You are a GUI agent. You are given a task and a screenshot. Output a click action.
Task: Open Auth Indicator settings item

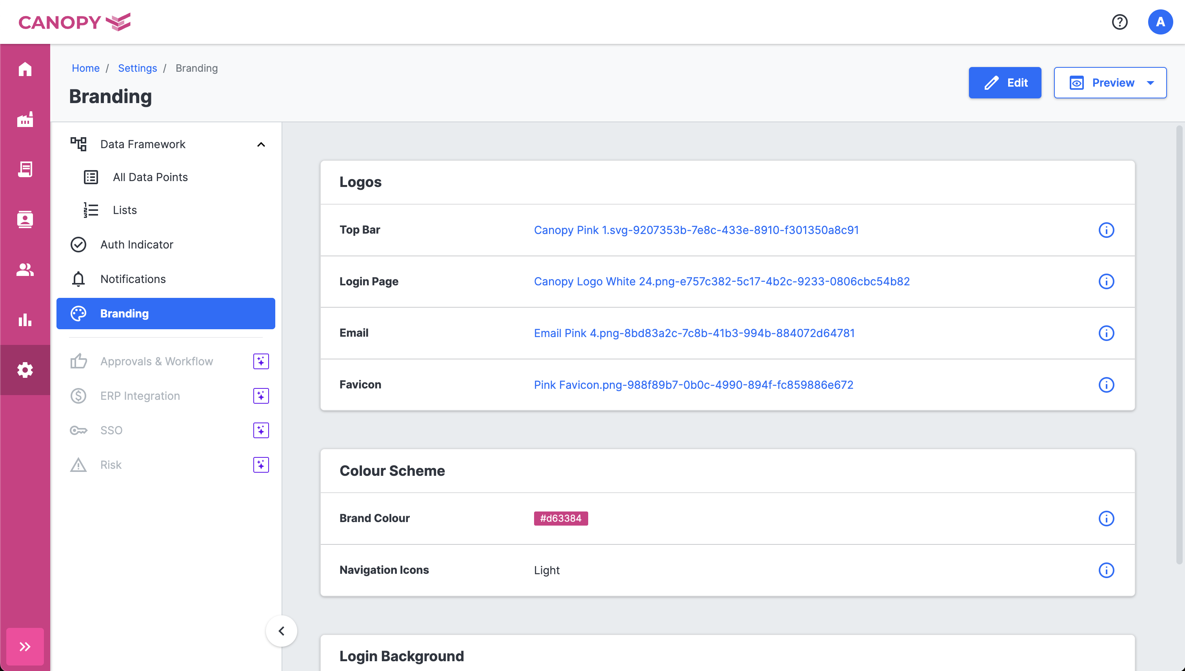tap(136, 244)
